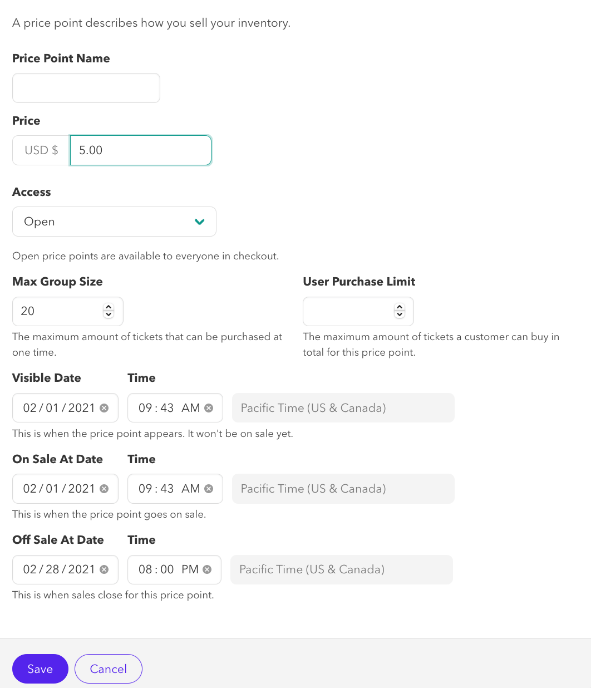Increase User Purchase Limit with up arrow
This screenshot has width=591, height=688.
(x=400, y=307)
